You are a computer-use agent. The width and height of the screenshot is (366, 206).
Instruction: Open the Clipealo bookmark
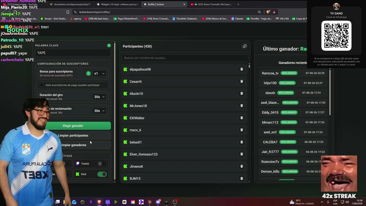(237, 19)
